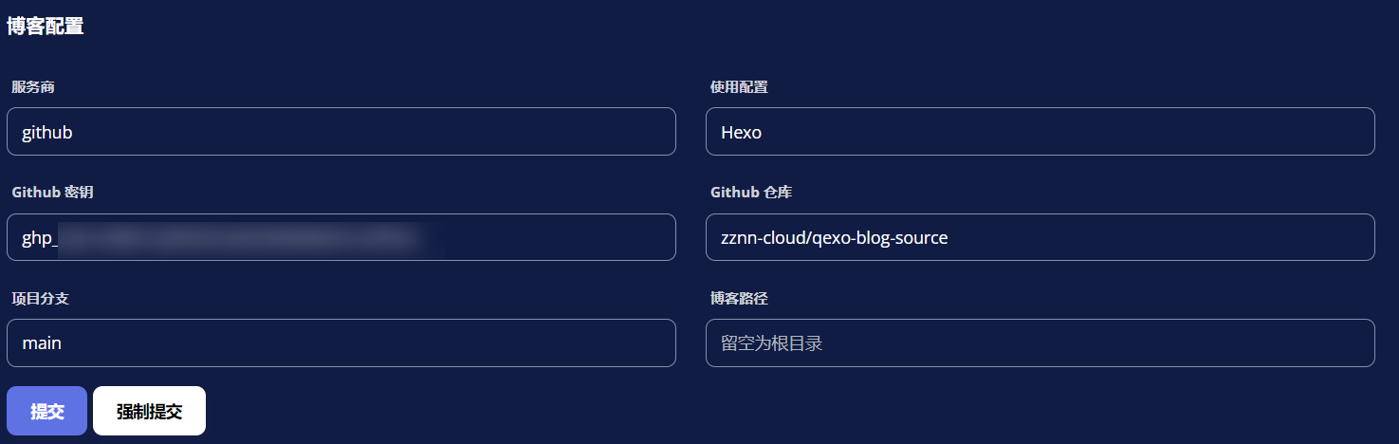Click the "Hexo" value text
The width and height of the screenshot is (1399, 444).
click(741, 133)
